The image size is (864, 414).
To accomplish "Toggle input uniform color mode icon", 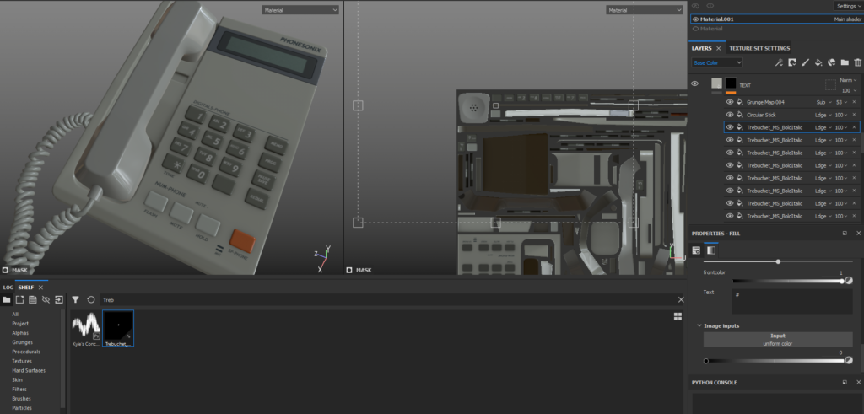I will 849,361.
